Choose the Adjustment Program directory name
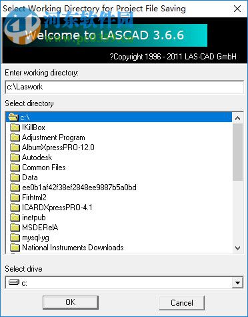 click(53, 137)
